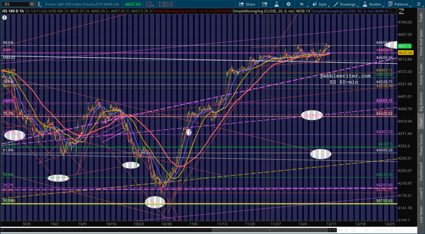The image size is (425, 234).
Task: Open the Big Buttons side tab
Action: coord(421,102)
